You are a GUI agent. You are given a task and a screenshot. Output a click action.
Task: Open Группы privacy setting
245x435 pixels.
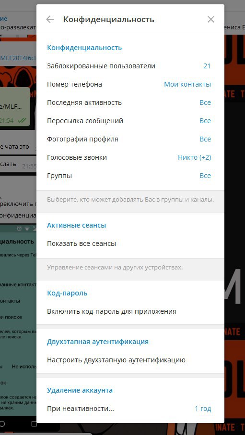[x=130, y=176]
